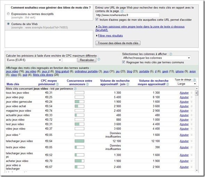The height and width of the screenshot is (177, 205).
Task: Expand double chevron for magazine jeux video
Action: [x=191, y=111]
